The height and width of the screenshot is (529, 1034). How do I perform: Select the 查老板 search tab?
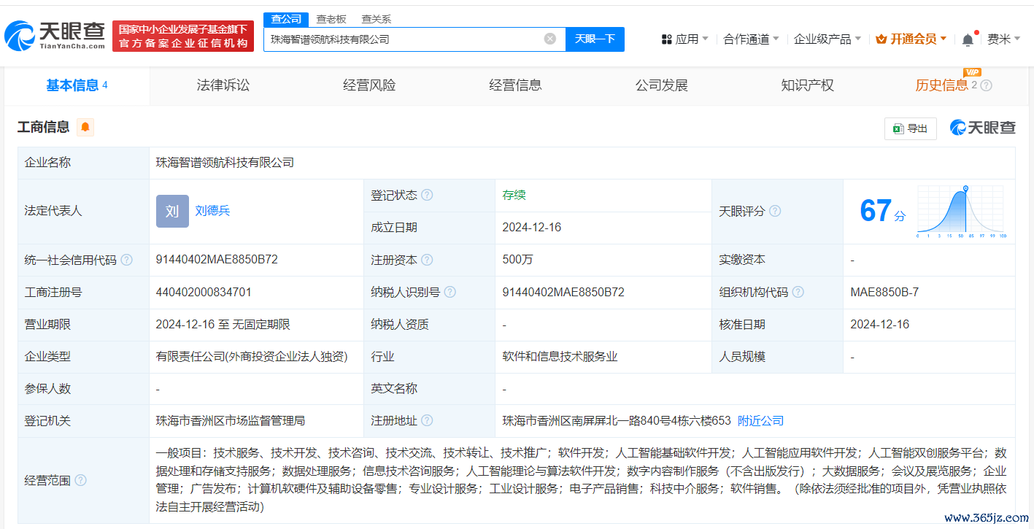click(331, 19)
